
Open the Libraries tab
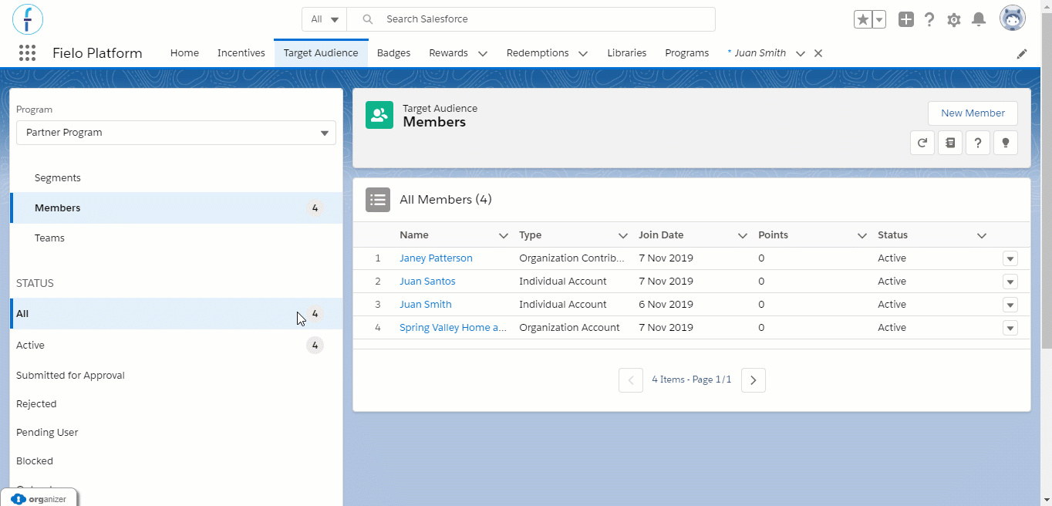[x=627, y=53]
